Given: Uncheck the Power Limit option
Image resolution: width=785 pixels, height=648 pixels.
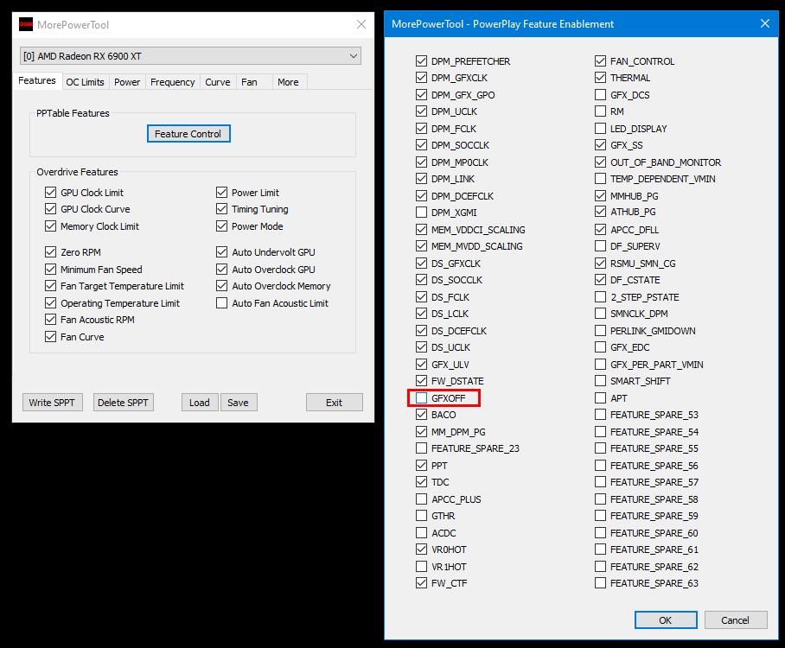Looking at the screenshot, I should point(222,192).
